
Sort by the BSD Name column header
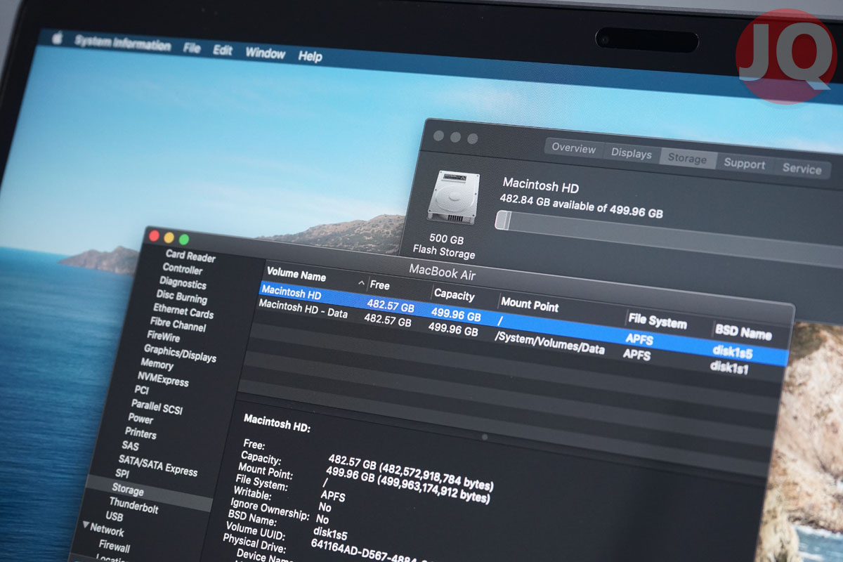[743, 332]
